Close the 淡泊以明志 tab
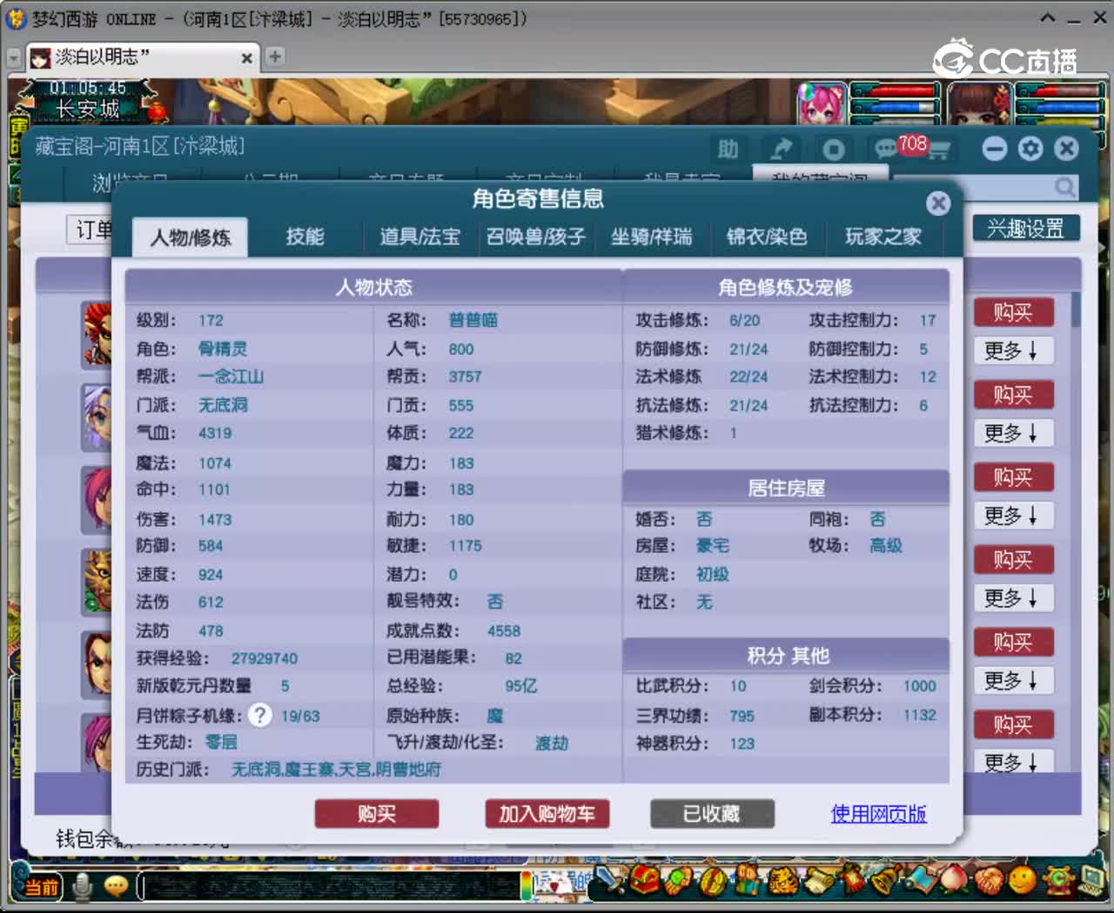This screenshot has height=913, width=1114. coord(247,58)
